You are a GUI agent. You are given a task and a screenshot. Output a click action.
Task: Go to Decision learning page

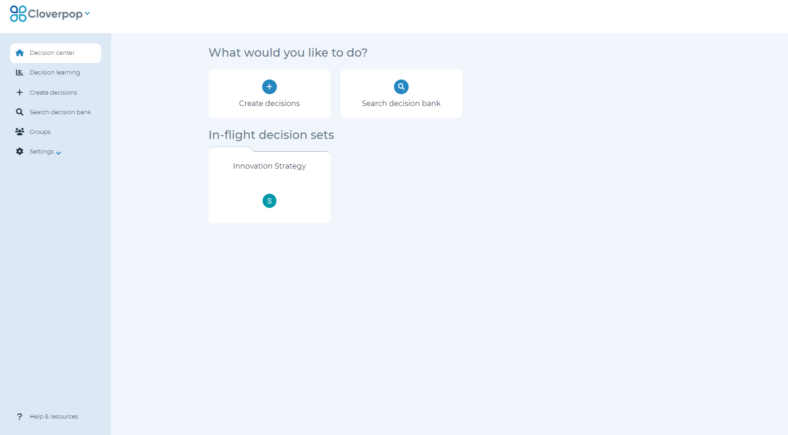55,73
